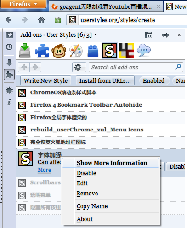
Task: Open the Firefox menu button
Action: (x=23, y=4)
